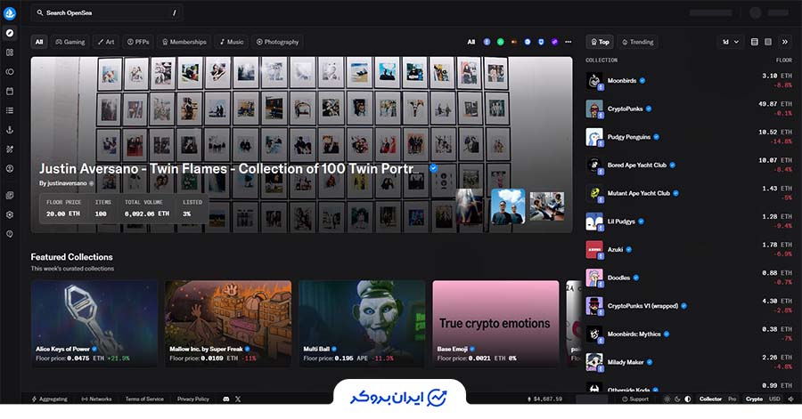802x419 pixels.
Task: Open the Discord icon in footer
Action: coord(226,399)
